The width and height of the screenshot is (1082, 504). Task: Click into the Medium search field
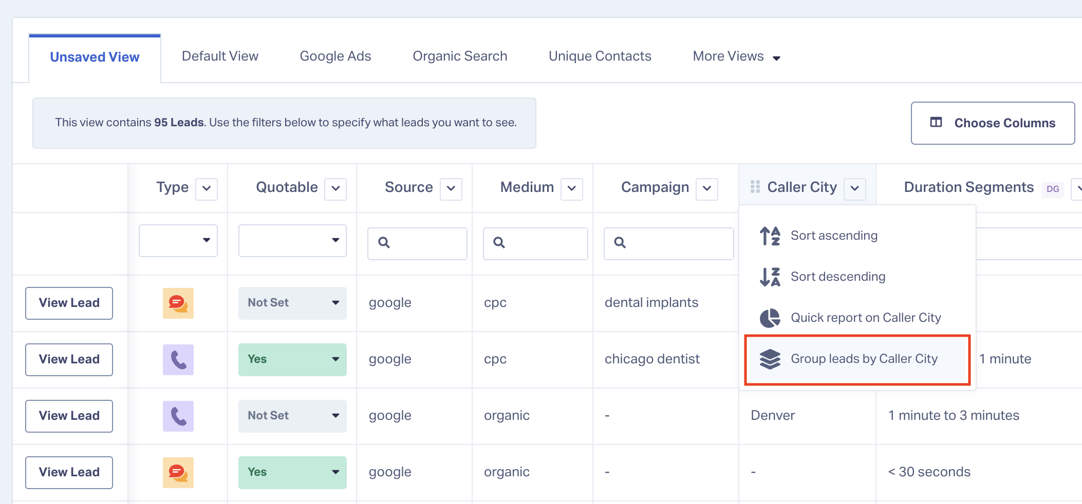point(535,243)
